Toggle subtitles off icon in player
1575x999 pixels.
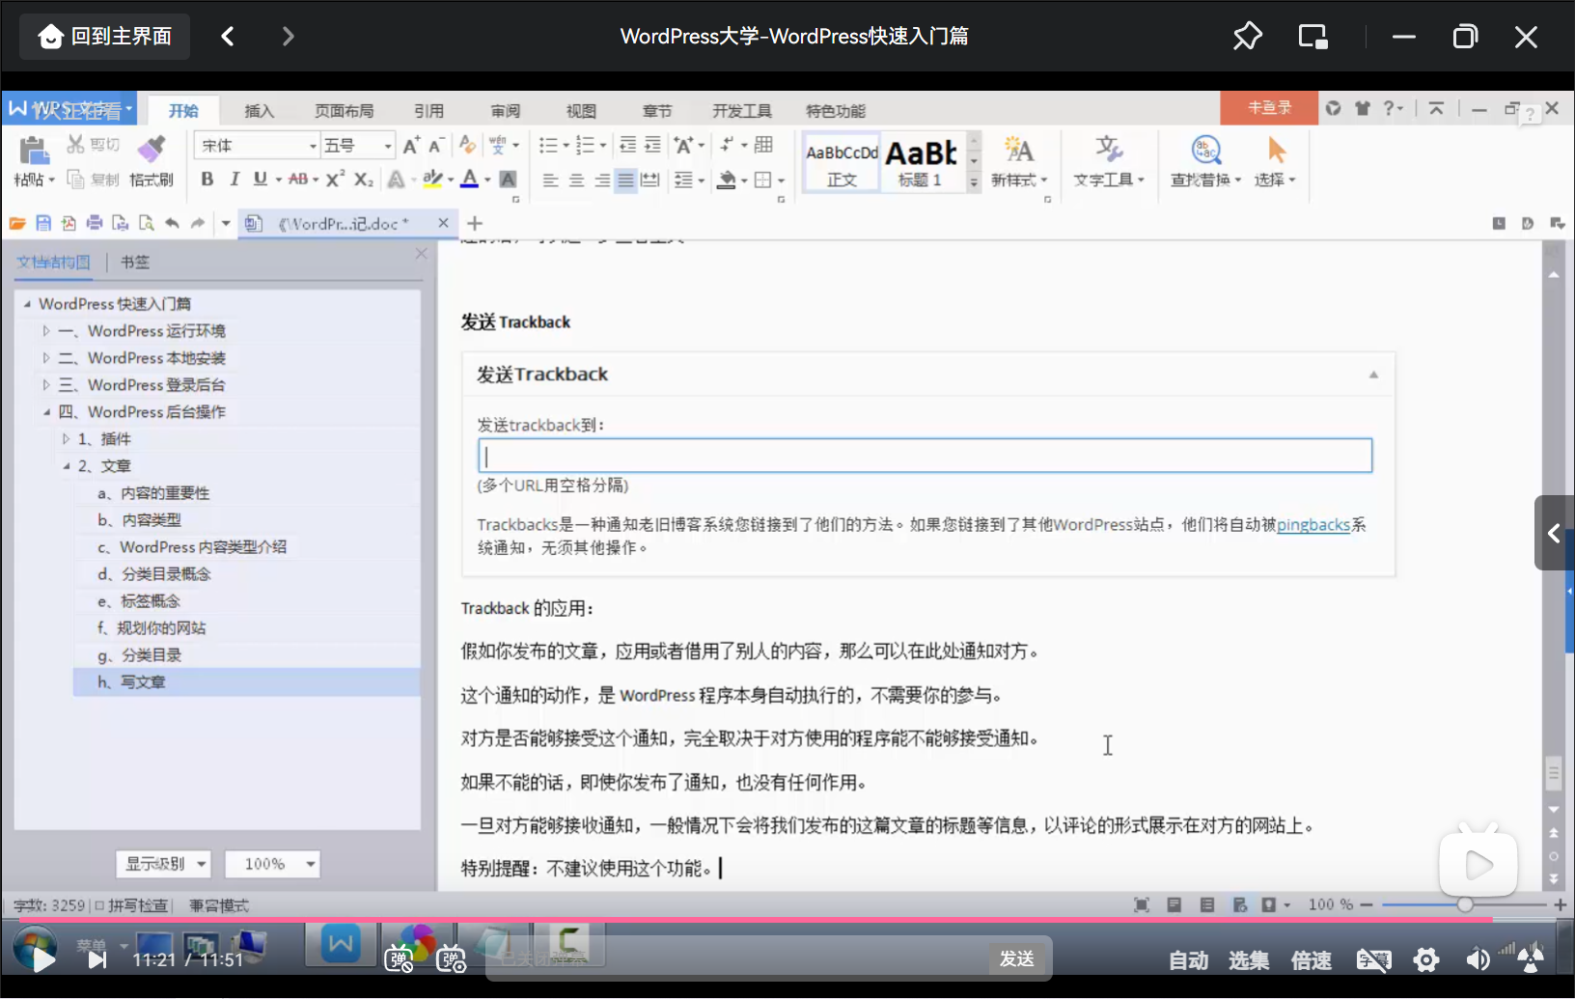(1373, 959)
